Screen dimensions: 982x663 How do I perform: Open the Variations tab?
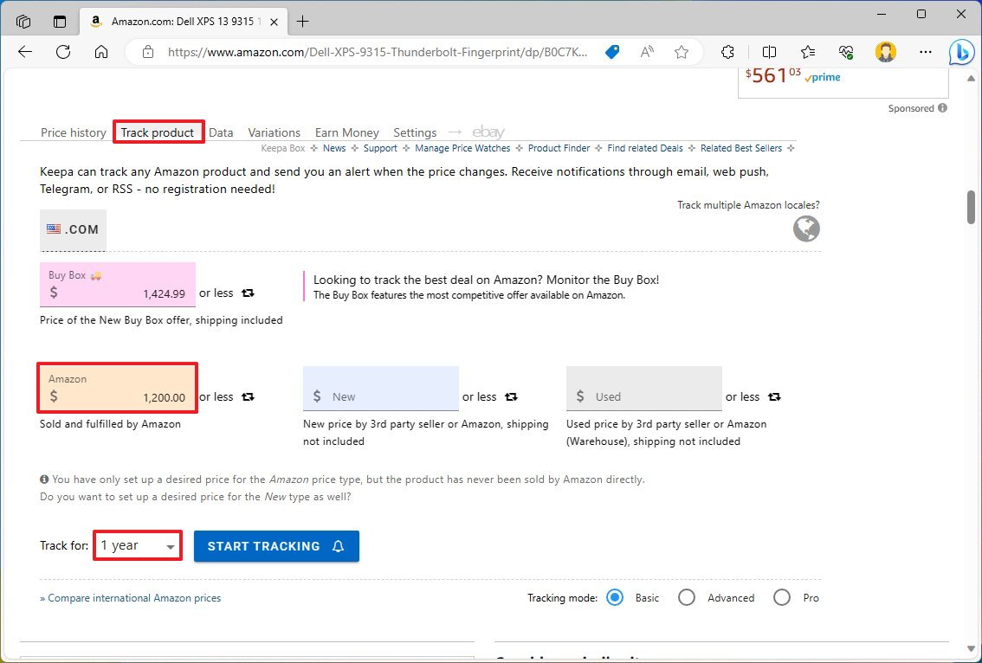275,132
